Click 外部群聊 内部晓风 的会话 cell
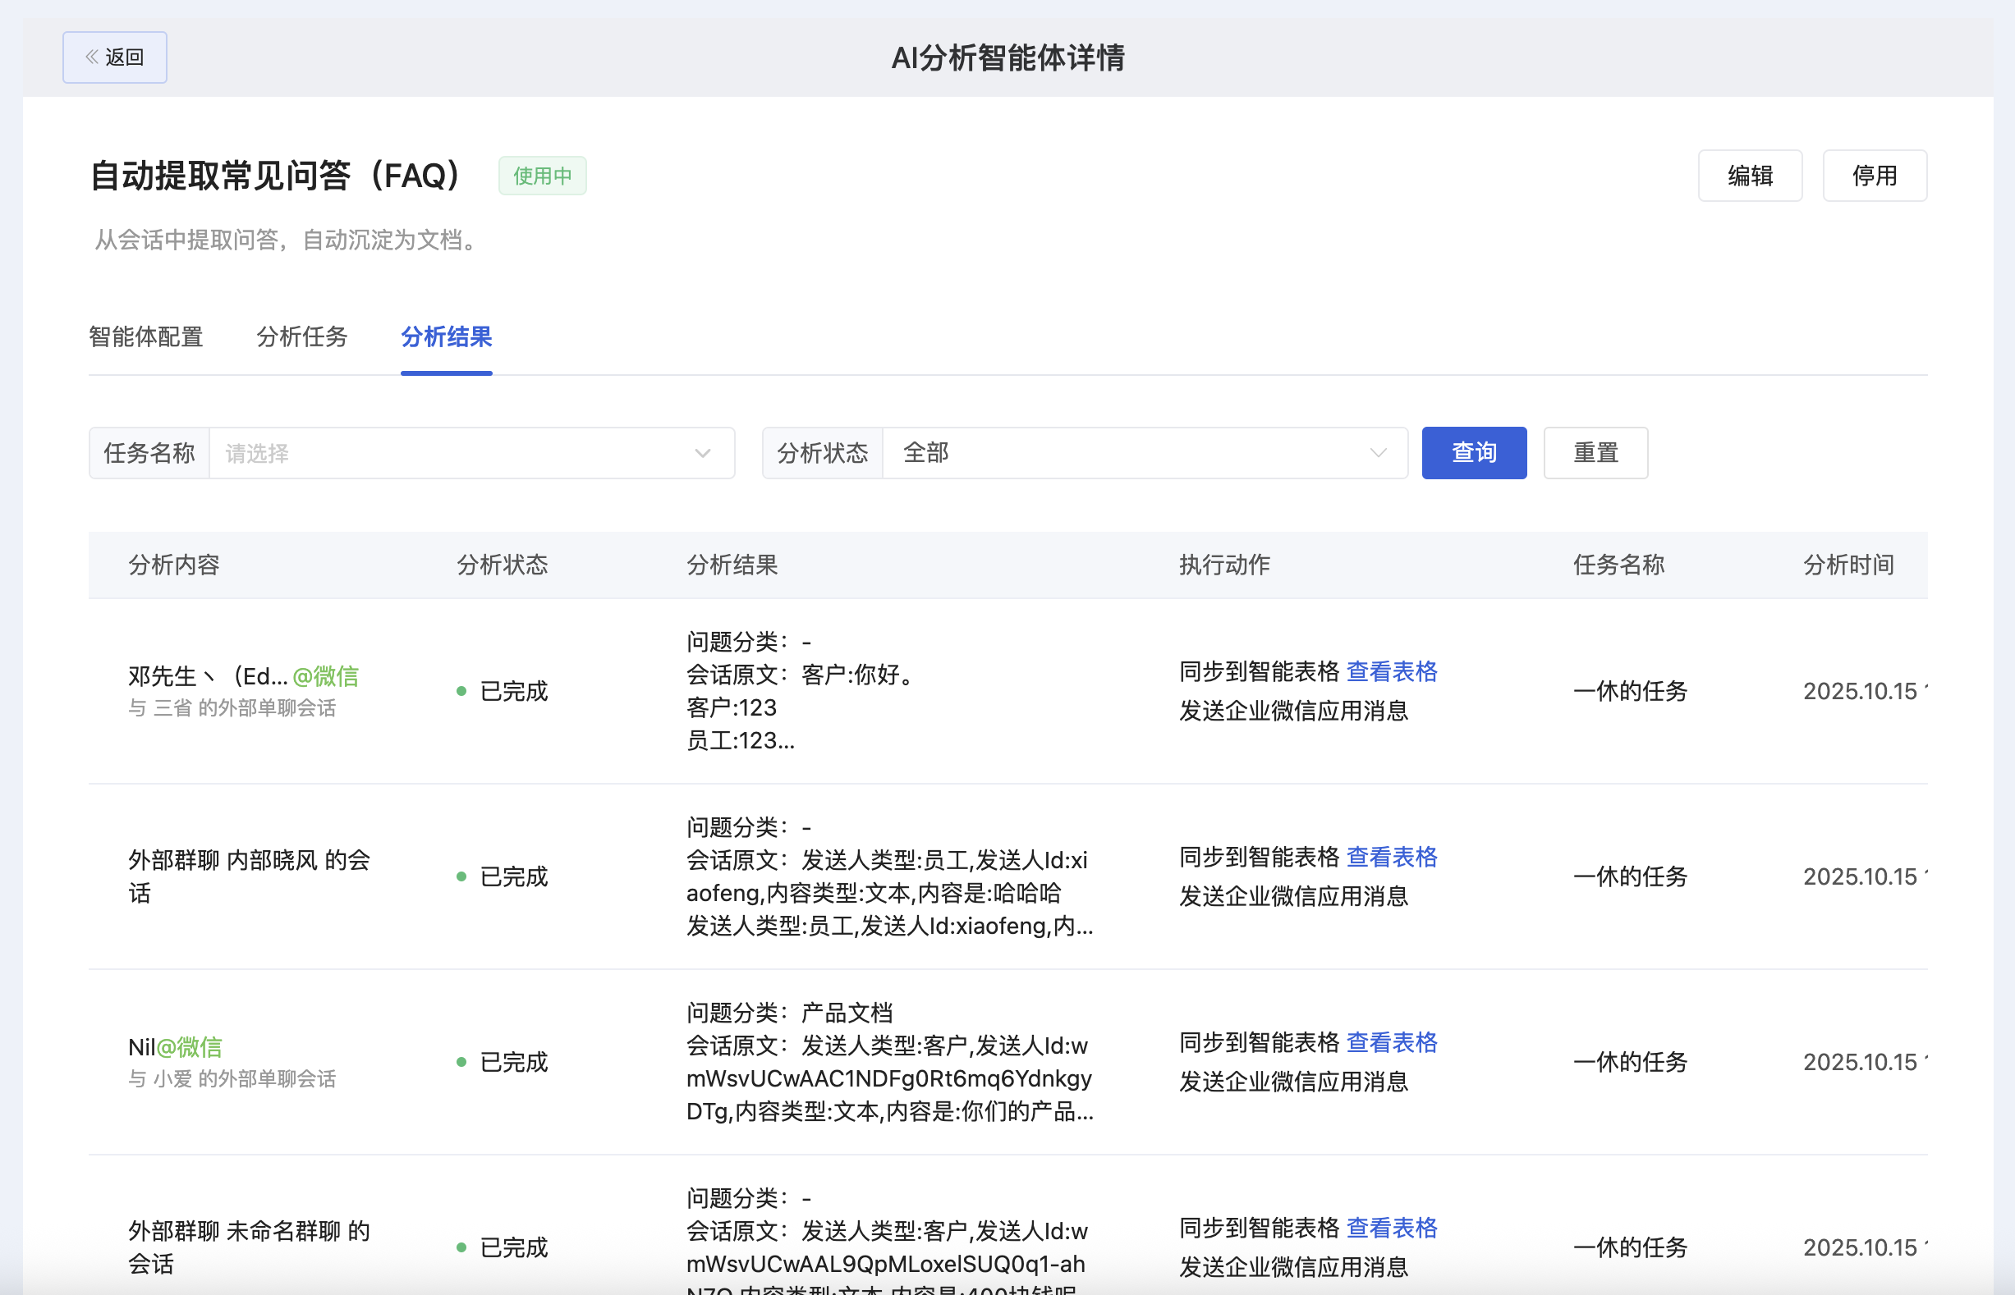This screenshot has height=1295, width=2015. tap(250, 876)
